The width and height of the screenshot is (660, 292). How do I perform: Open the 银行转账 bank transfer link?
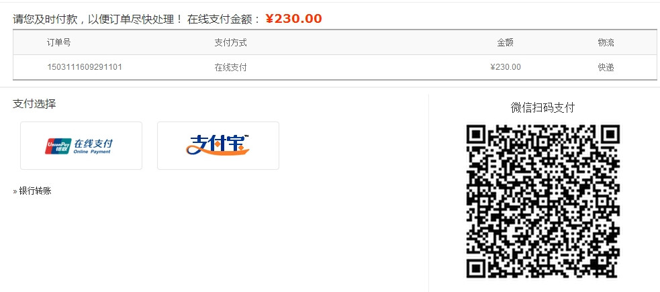pos(36,191)
